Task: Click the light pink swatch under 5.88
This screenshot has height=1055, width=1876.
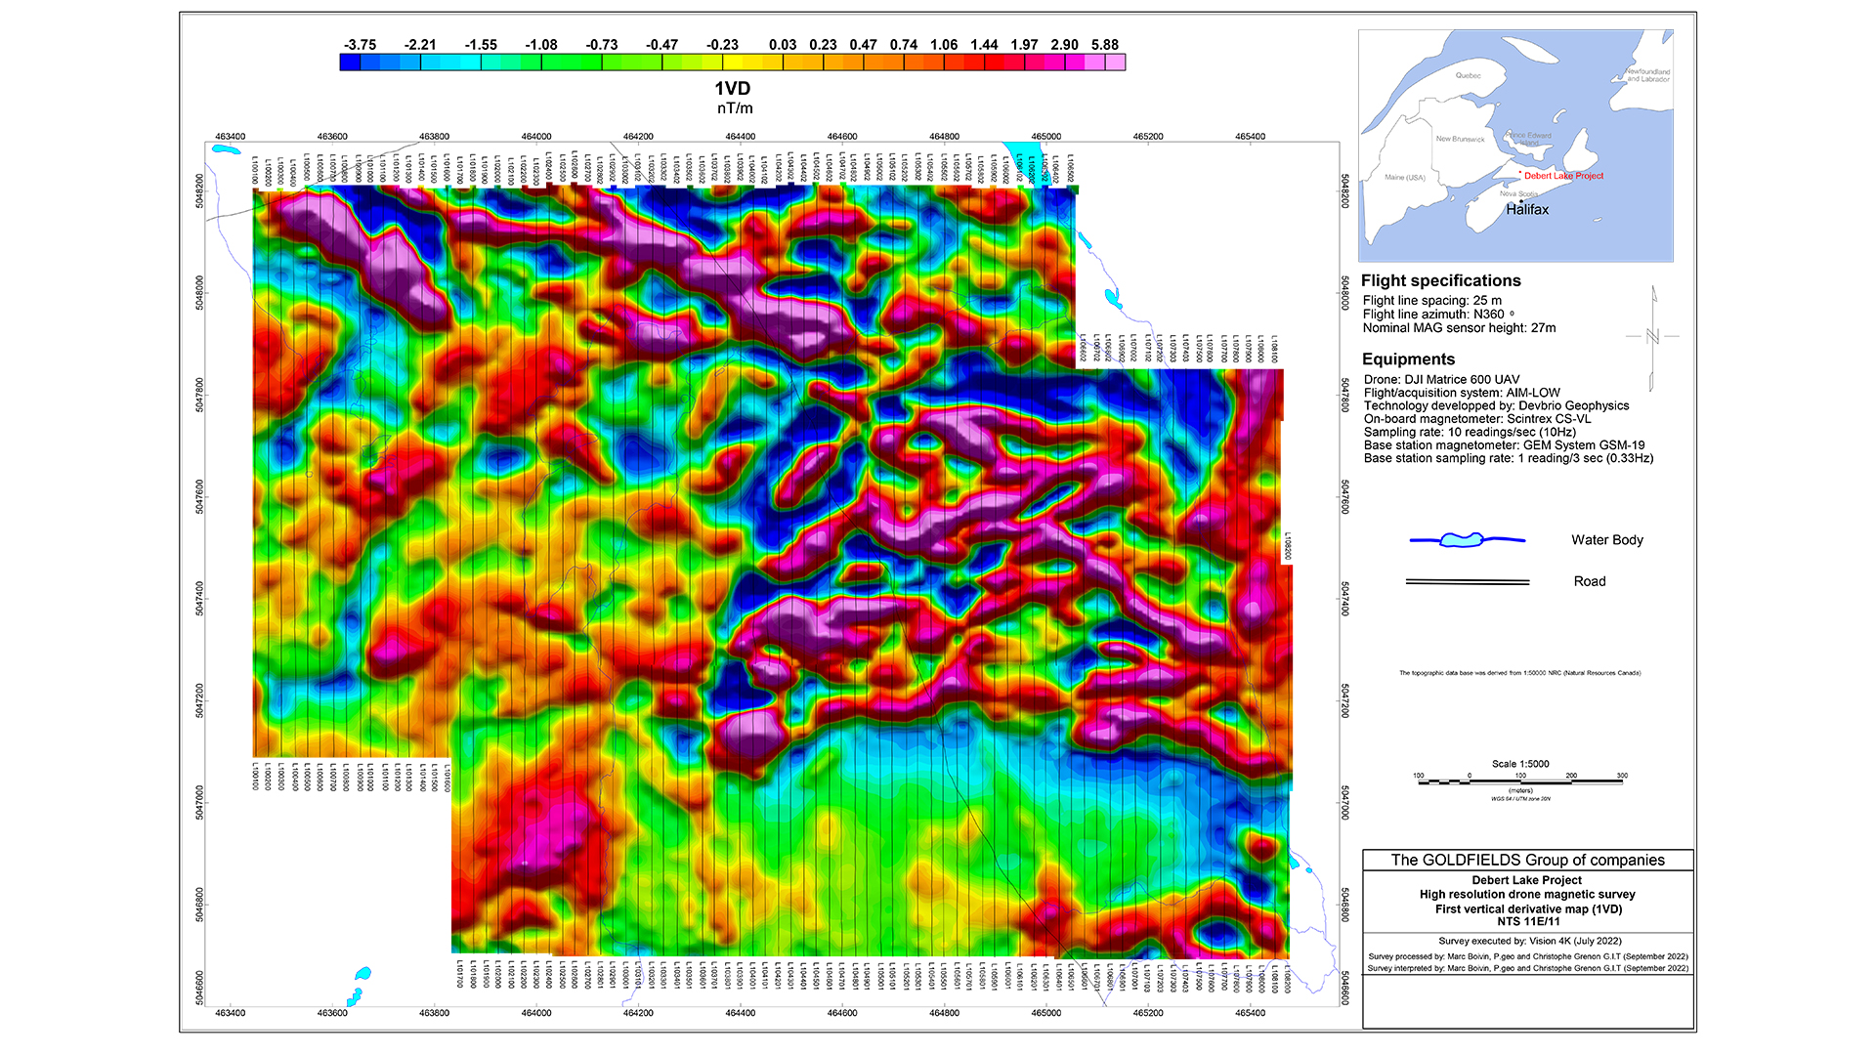Action: click(x=1115, y=63)
